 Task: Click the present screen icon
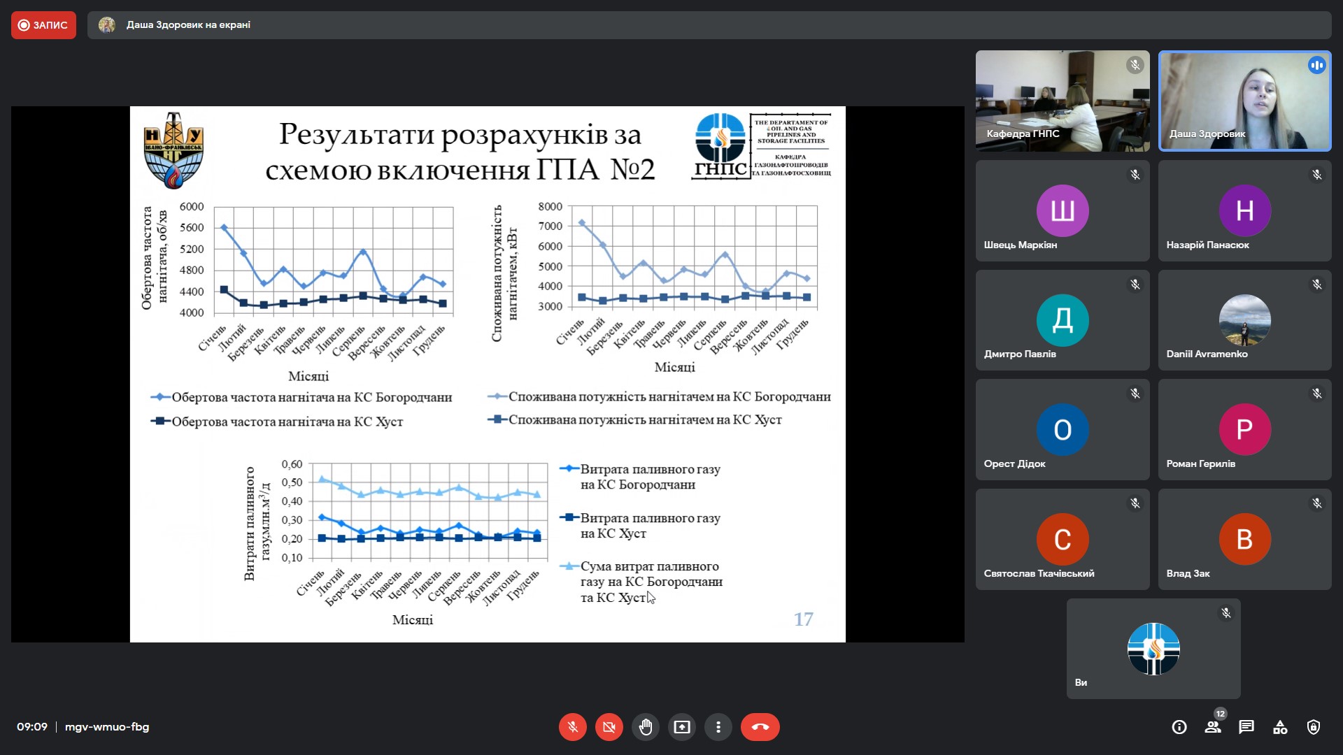click(681, 727)
